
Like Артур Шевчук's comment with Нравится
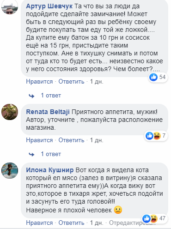39,82
